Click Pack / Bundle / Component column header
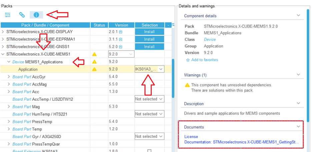This screenshot has height=152, width=312. [x=45, y=25]
